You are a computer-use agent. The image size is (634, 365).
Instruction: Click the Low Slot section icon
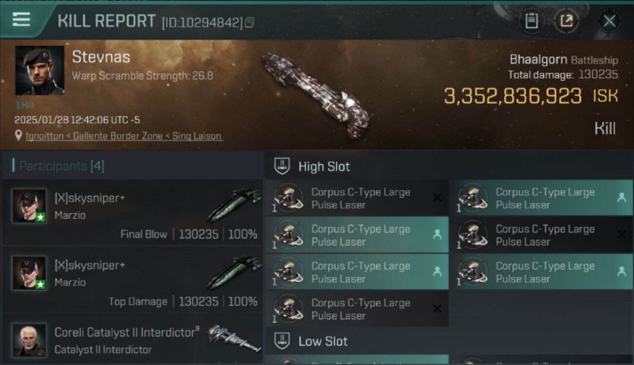click(x=282, y=341)
